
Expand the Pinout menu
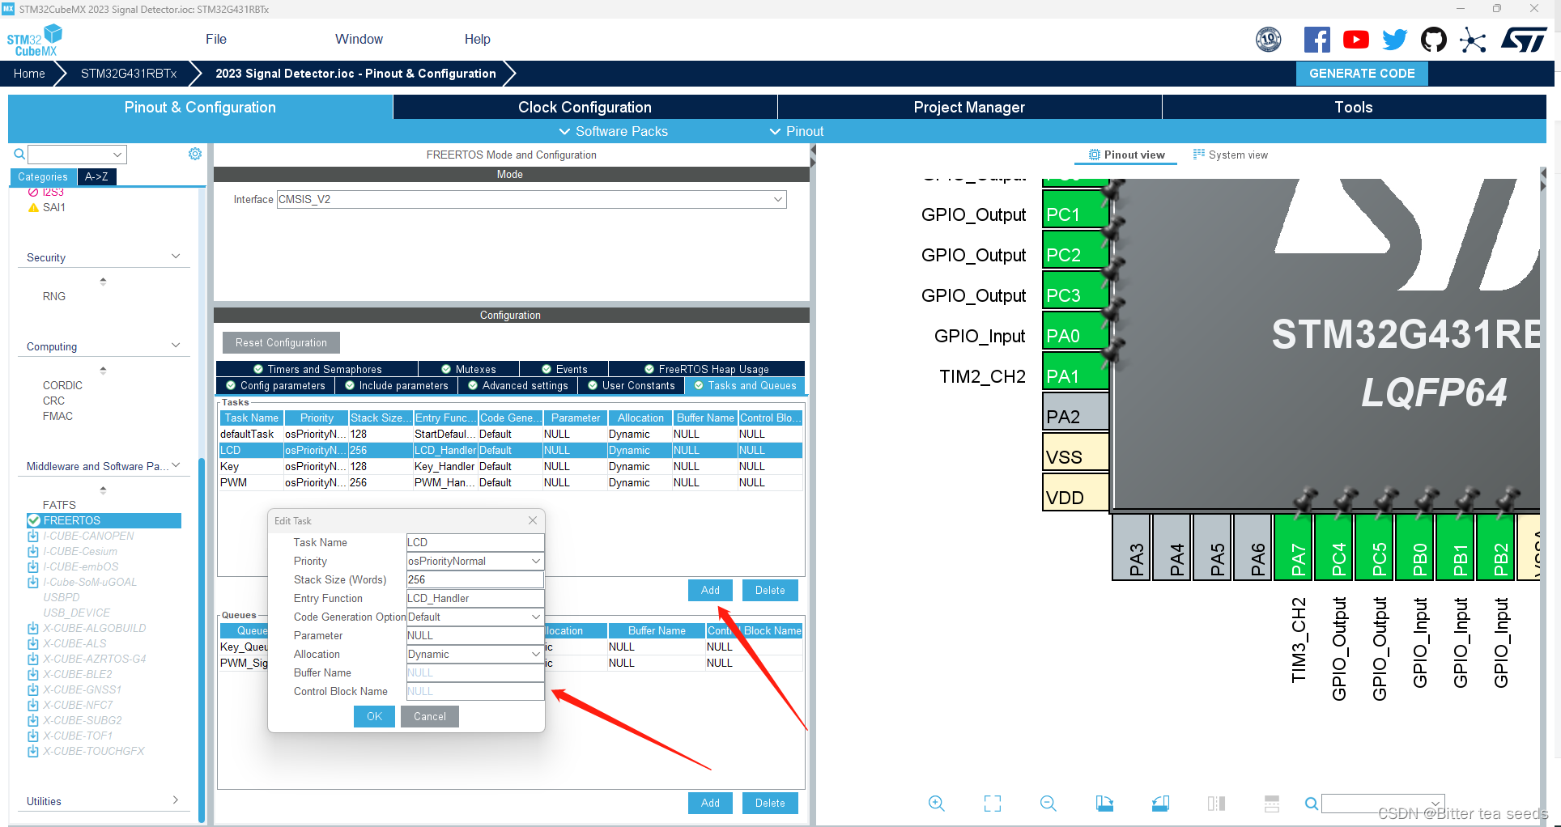(x=797, y=131)
